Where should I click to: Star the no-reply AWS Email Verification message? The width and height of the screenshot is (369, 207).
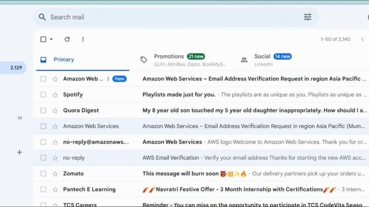point(55,158)
